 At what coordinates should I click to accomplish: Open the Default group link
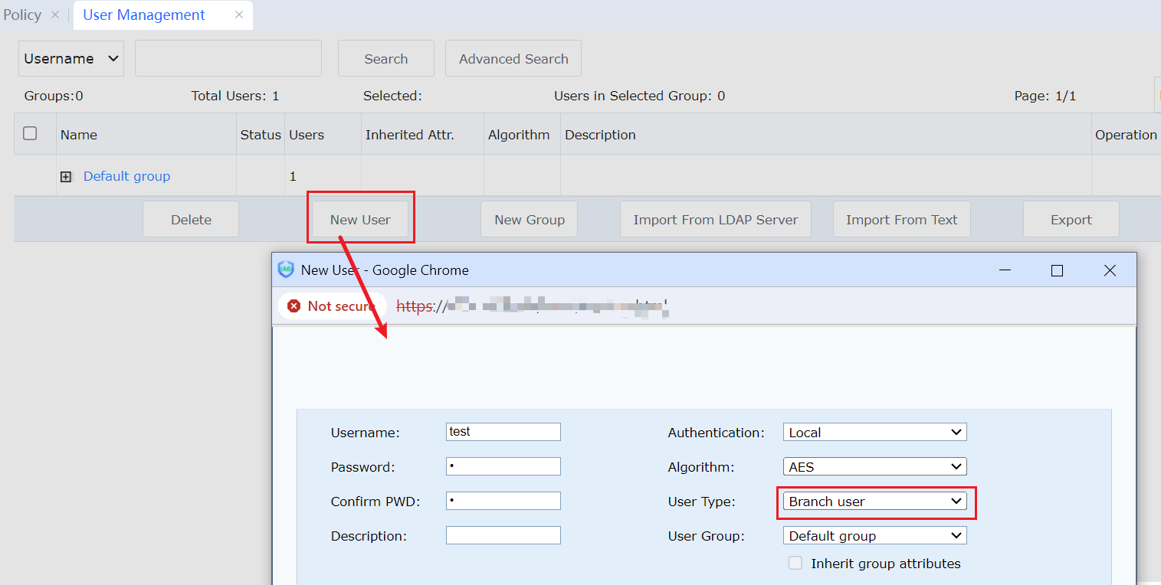[126, 176]
